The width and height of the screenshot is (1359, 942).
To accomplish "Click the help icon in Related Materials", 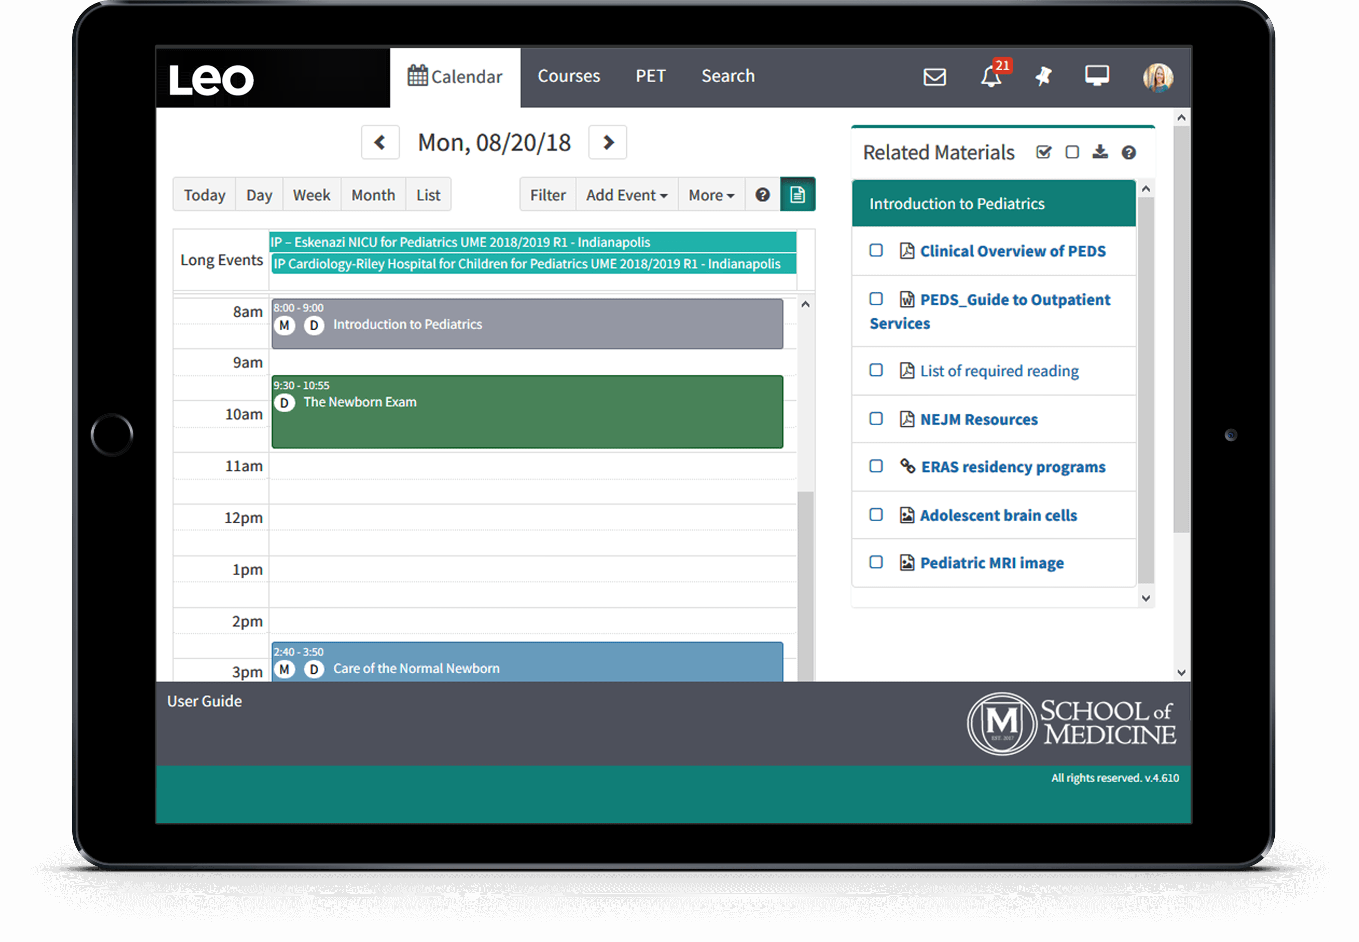I will tap(1129, 152).
